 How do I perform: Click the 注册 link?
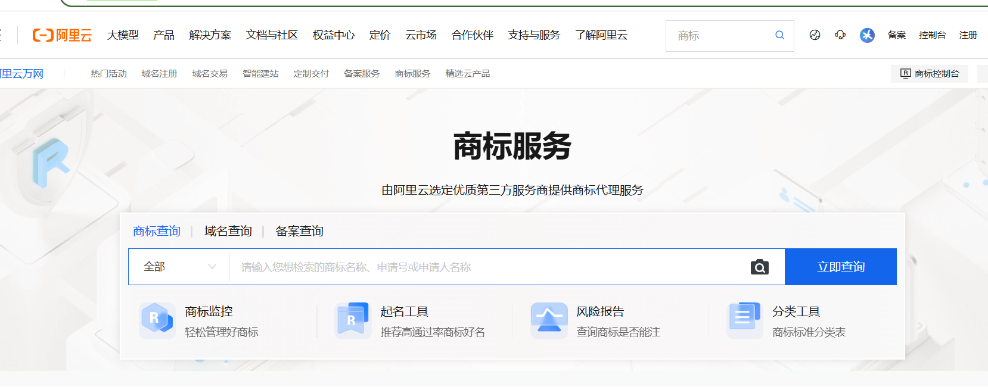click(968, 35)
